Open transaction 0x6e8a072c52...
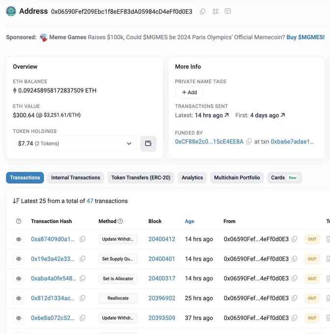This screenshot has height=334, width=330. point(53,318)
